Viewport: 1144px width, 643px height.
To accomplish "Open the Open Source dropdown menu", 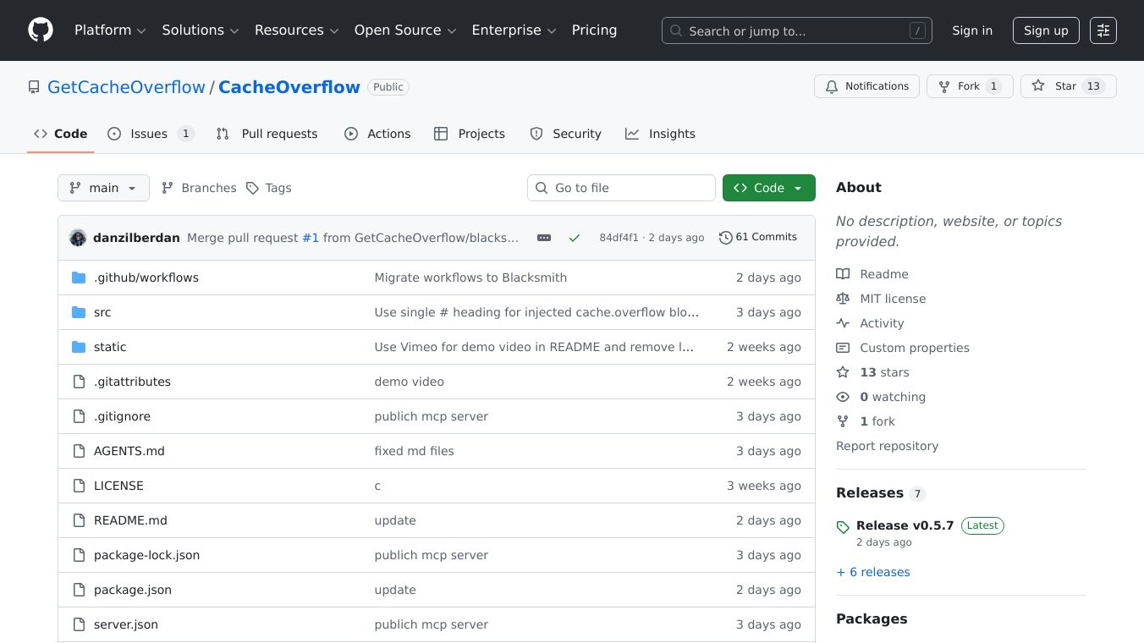I will click(404, 30).
